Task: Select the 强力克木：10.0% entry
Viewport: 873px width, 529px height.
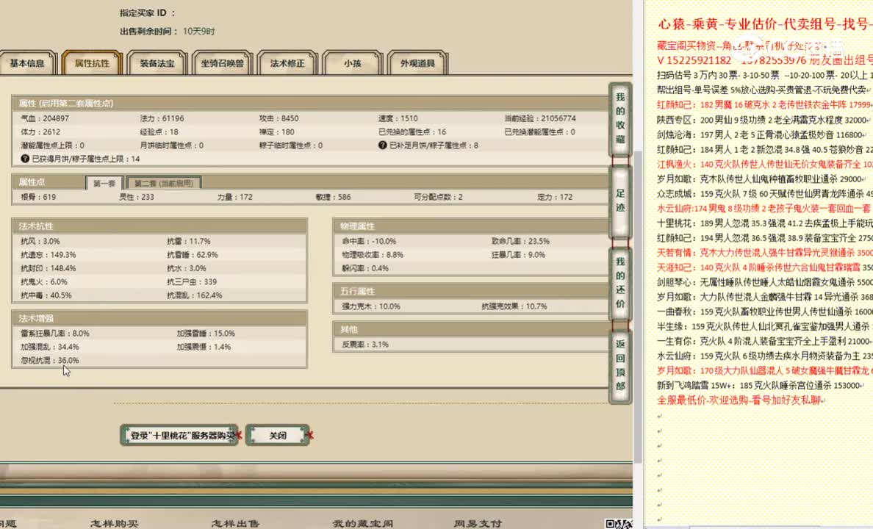Action: click(x=371, y=307)
